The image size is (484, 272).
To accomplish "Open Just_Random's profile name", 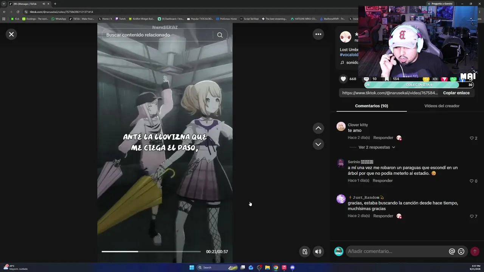I will 366,198.
